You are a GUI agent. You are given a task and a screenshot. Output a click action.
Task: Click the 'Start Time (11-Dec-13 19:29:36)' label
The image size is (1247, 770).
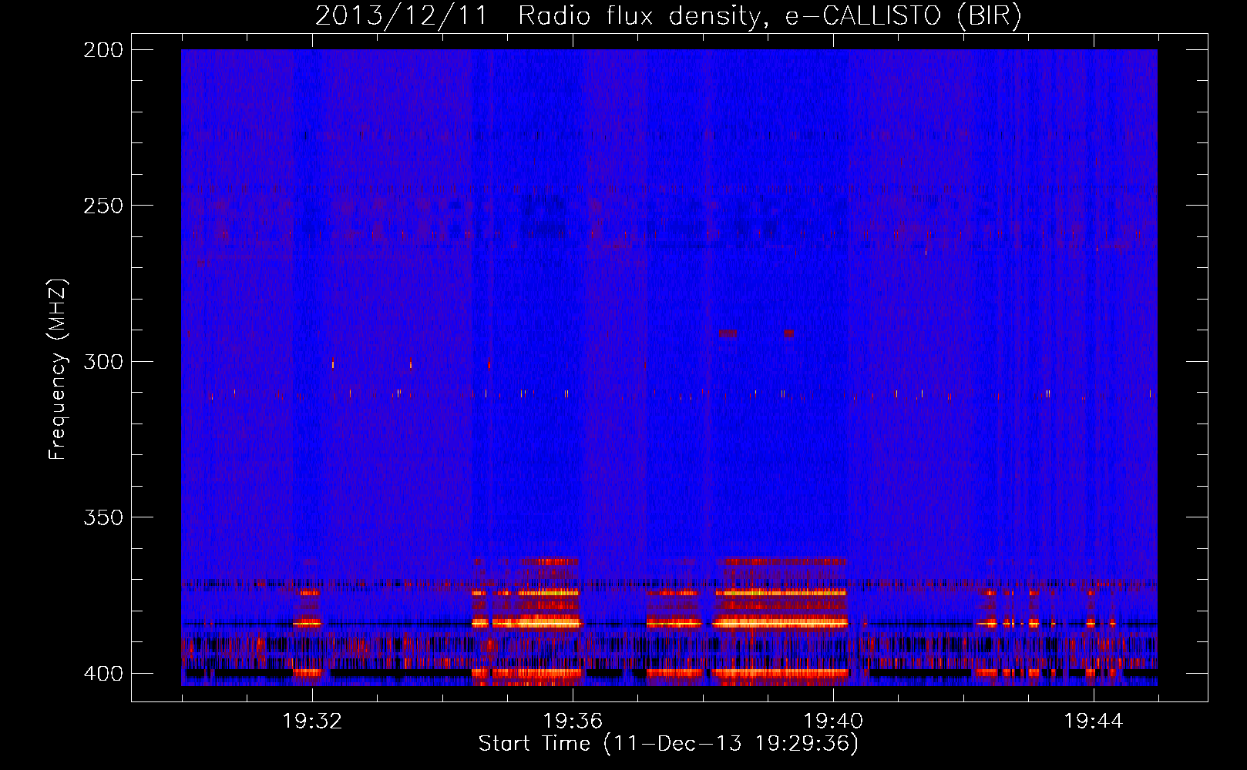[668, 744]
